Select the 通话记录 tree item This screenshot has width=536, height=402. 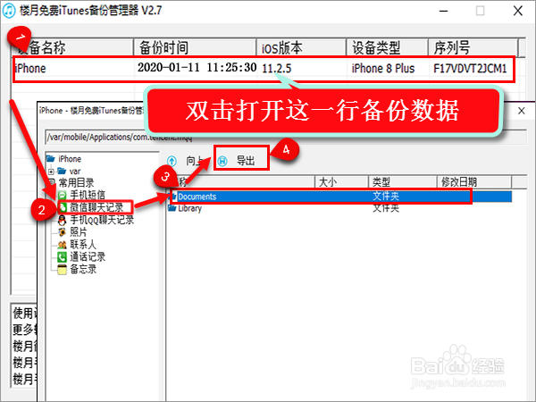pyautogui.click(x=88, y=257)
